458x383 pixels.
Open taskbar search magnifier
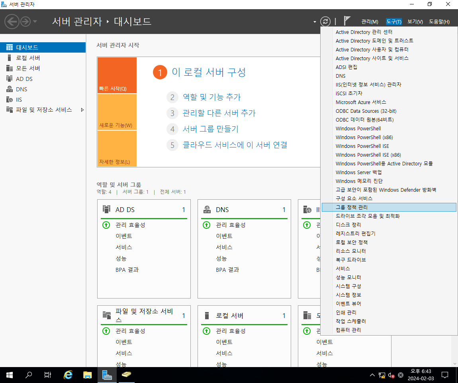(x=29, y=375)
